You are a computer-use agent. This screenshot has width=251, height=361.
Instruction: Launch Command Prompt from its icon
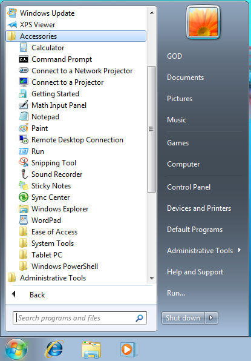(24, 59)
